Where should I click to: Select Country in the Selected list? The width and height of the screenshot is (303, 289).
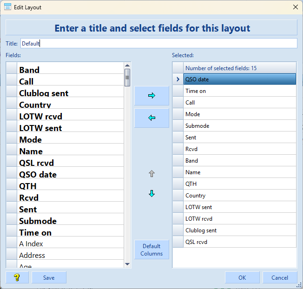195,196
